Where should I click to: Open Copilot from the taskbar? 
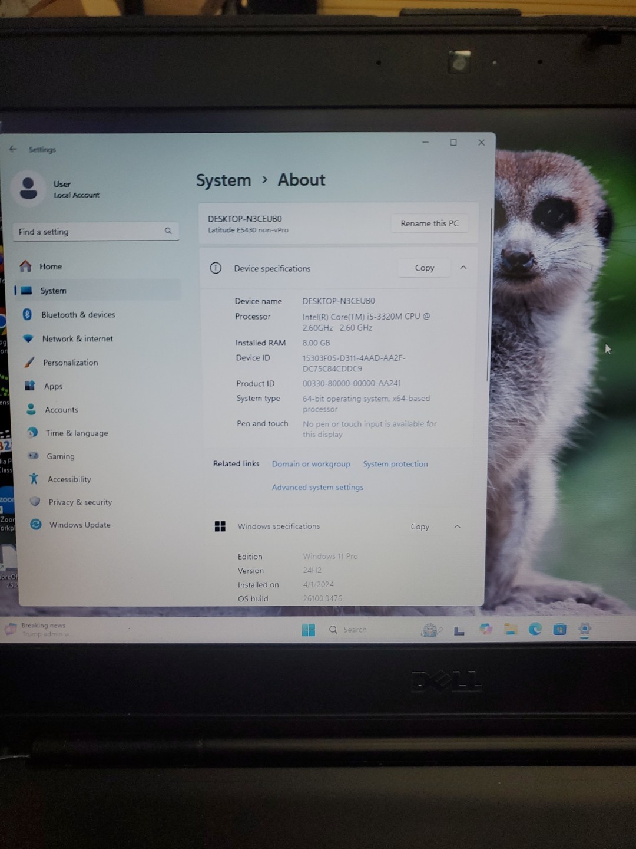486,630
